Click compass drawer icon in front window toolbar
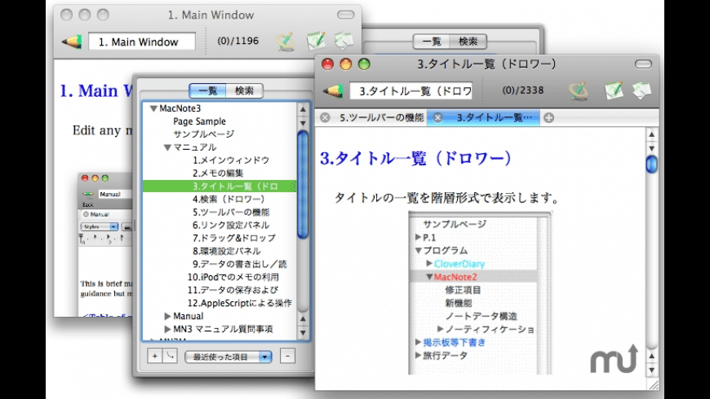Screen dimensions: 710x399 pos(579,90)
